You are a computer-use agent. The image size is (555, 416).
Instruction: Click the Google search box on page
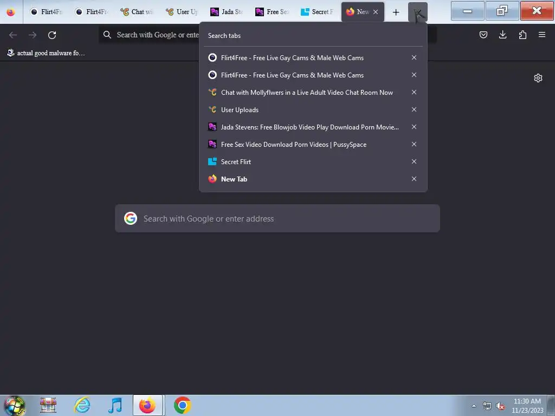click(x=277, y=219)
